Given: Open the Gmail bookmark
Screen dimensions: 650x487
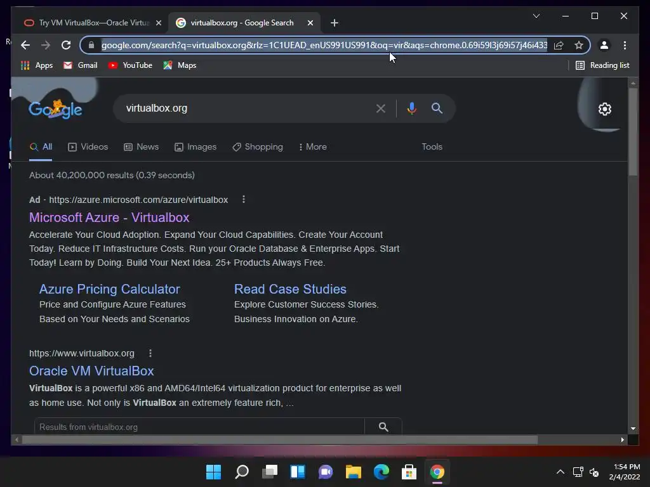Looking at the screenshot, I should pos(80,65).
